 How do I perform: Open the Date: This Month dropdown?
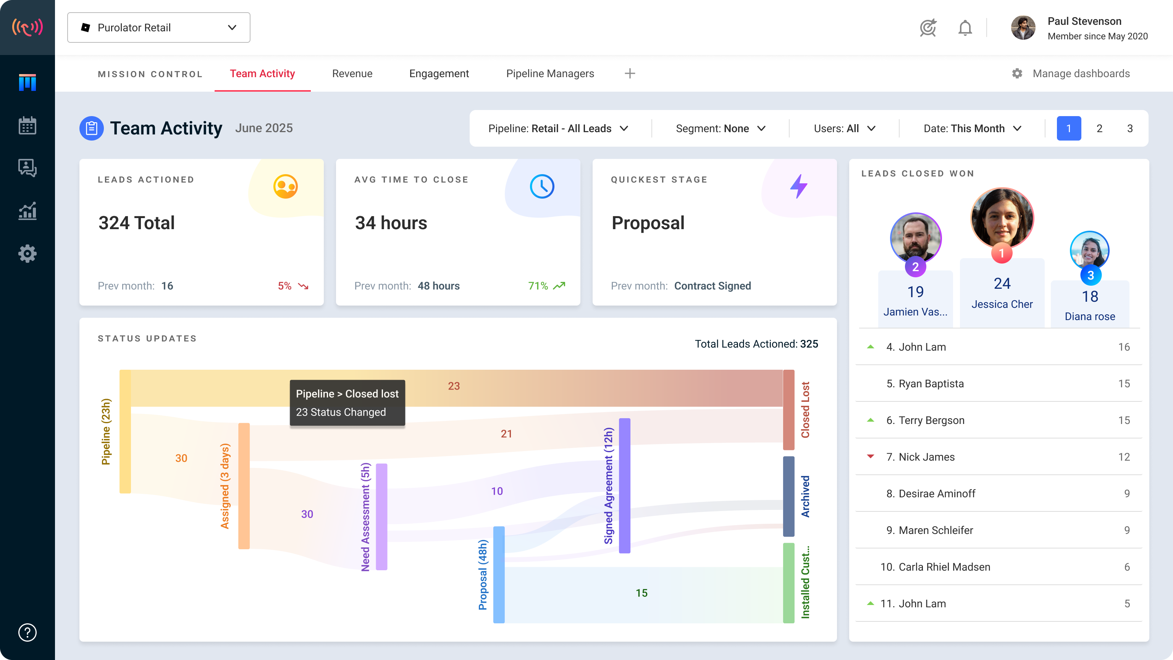click(972, 128)
